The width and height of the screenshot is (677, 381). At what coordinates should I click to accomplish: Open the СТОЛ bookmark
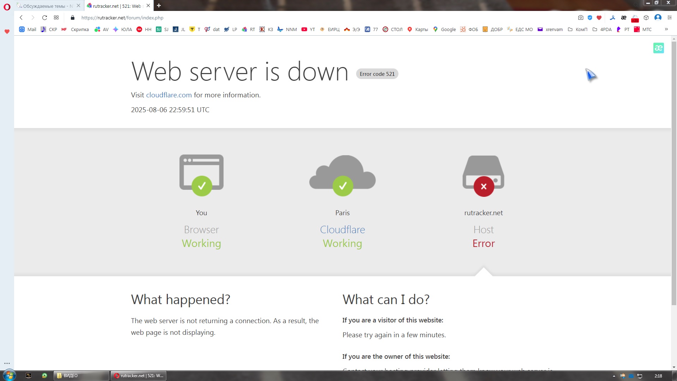click(x=393, y=29)
